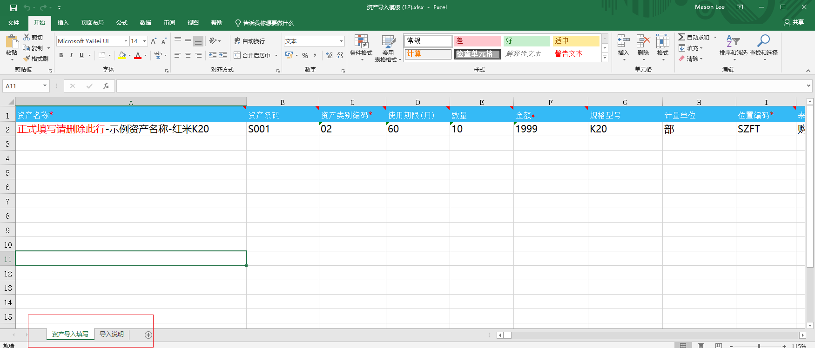Toggle middle vertical alignment
Image resolution: width=815 pixels, height=348 pixels.
pos(188,41)
